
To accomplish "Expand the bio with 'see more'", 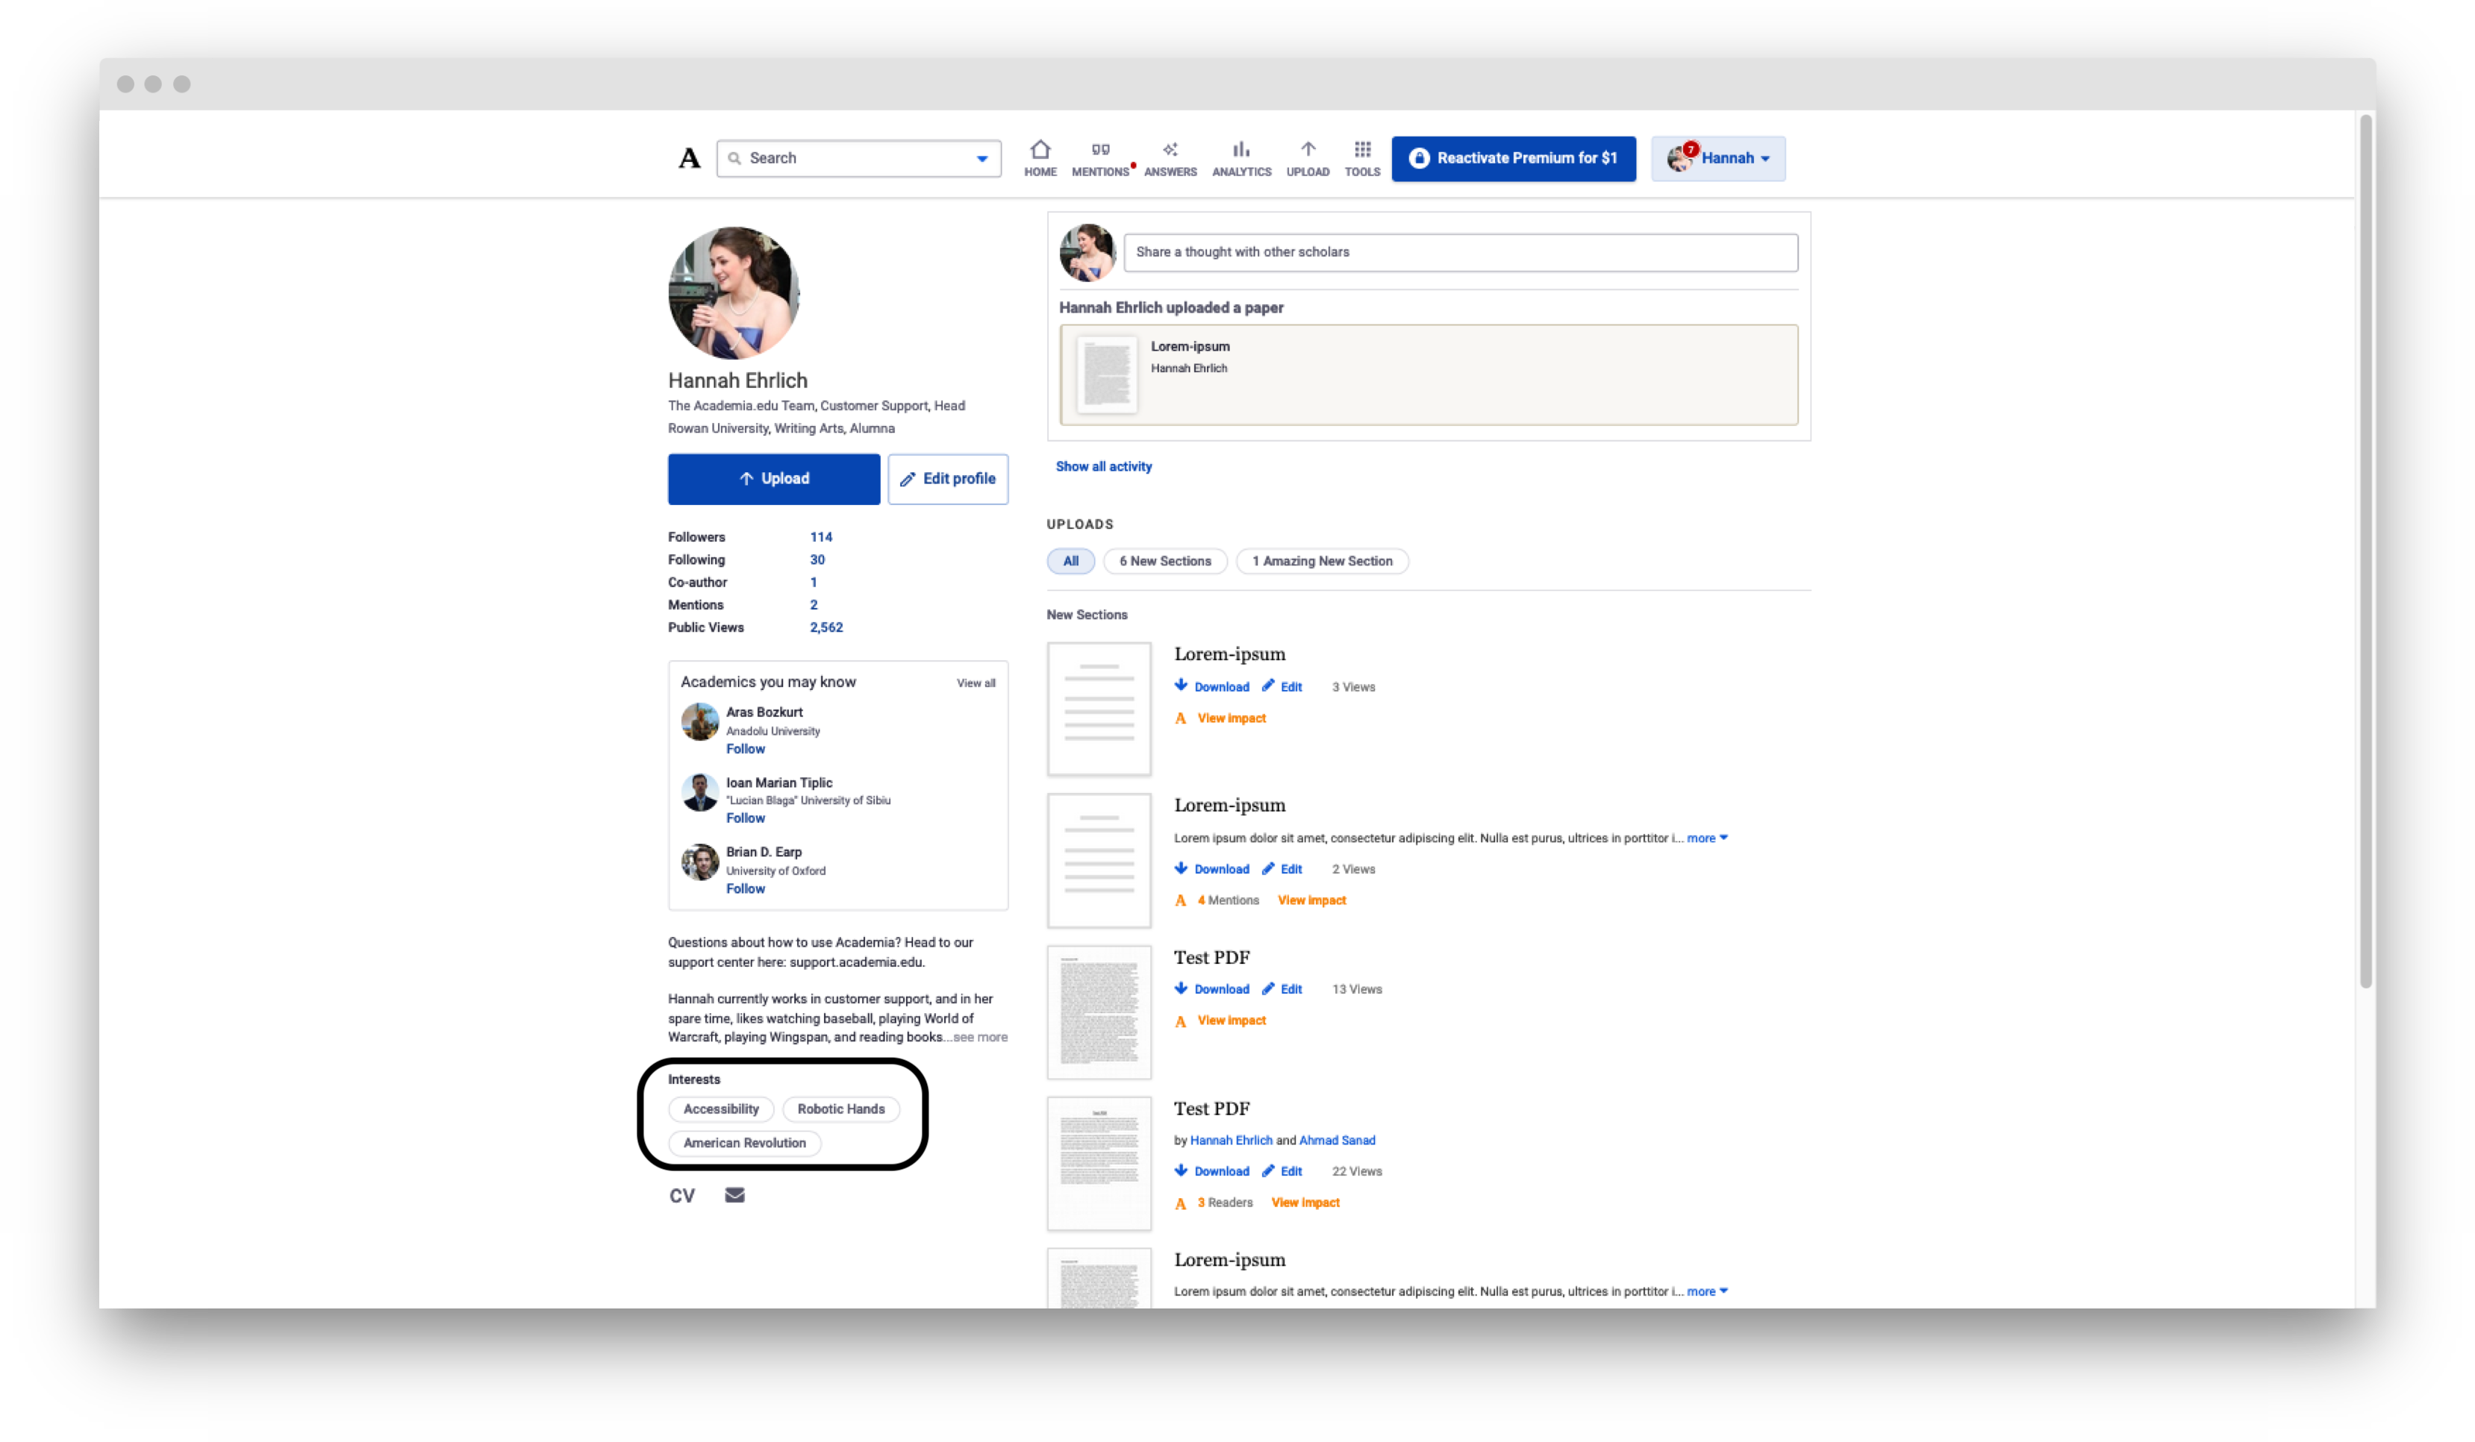I will point(979,1038).
